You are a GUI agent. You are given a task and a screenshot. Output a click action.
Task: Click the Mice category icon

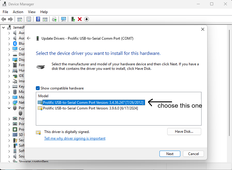click(15, 92)
